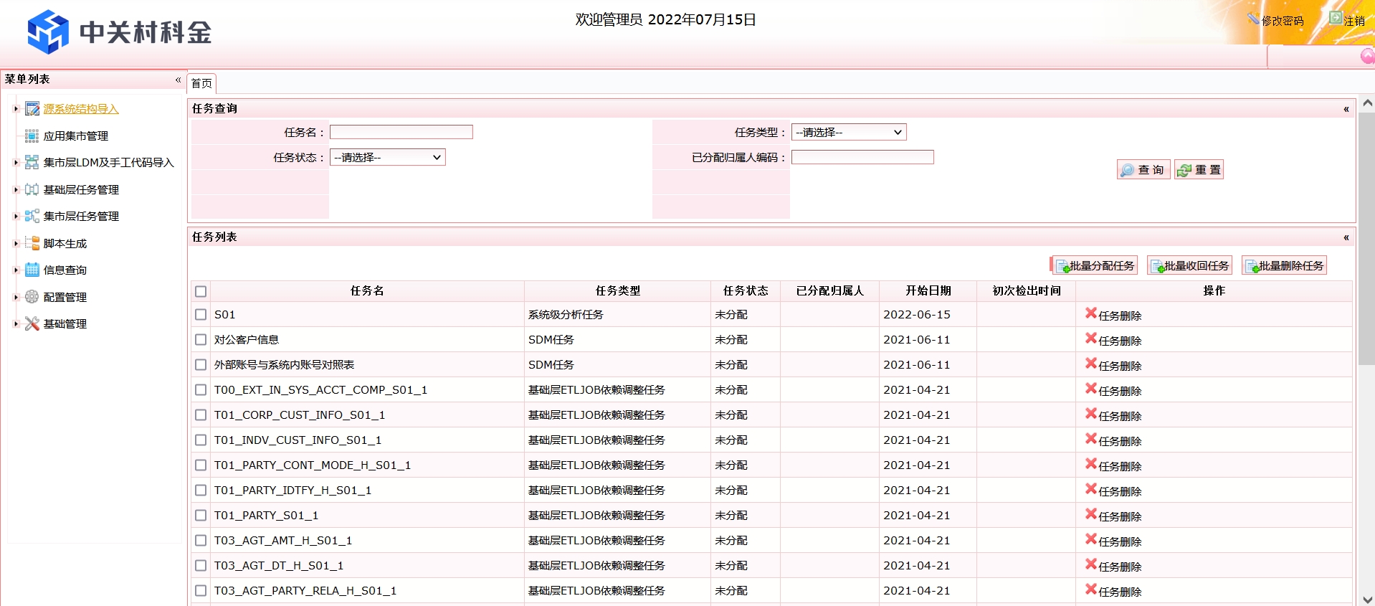Click the 中关村科金 cube logo

(48, 32)
